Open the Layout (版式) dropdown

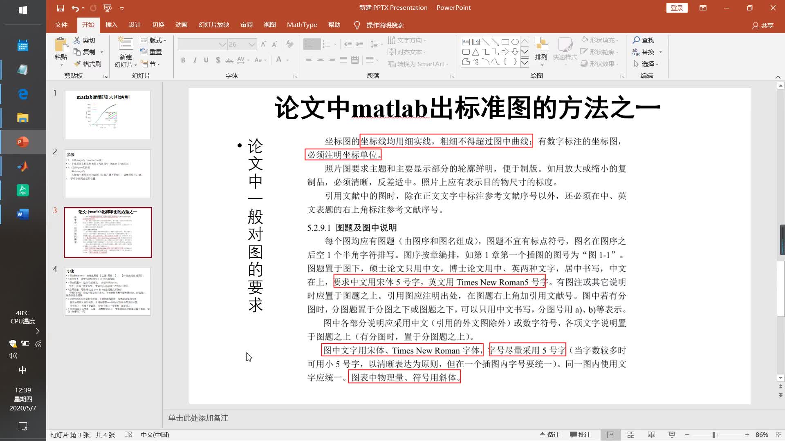click(x=153, y=40)
